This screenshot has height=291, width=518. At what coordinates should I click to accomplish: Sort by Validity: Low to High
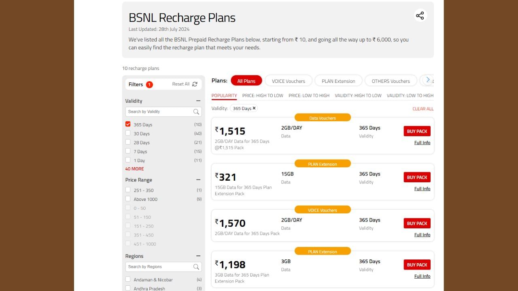tap(410, 95)
